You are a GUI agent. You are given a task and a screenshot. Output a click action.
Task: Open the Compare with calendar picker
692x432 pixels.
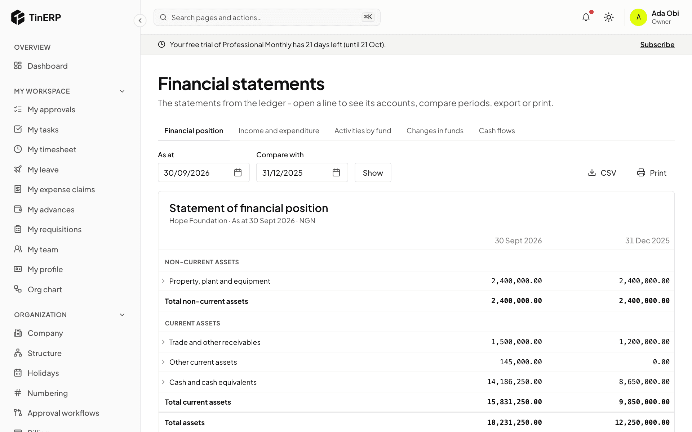click(x=336, y=172)
